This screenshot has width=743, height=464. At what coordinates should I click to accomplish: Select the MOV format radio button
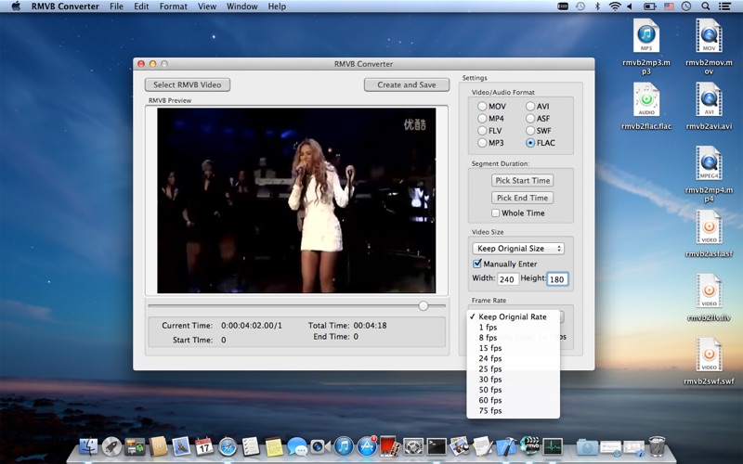pos(482,106)
